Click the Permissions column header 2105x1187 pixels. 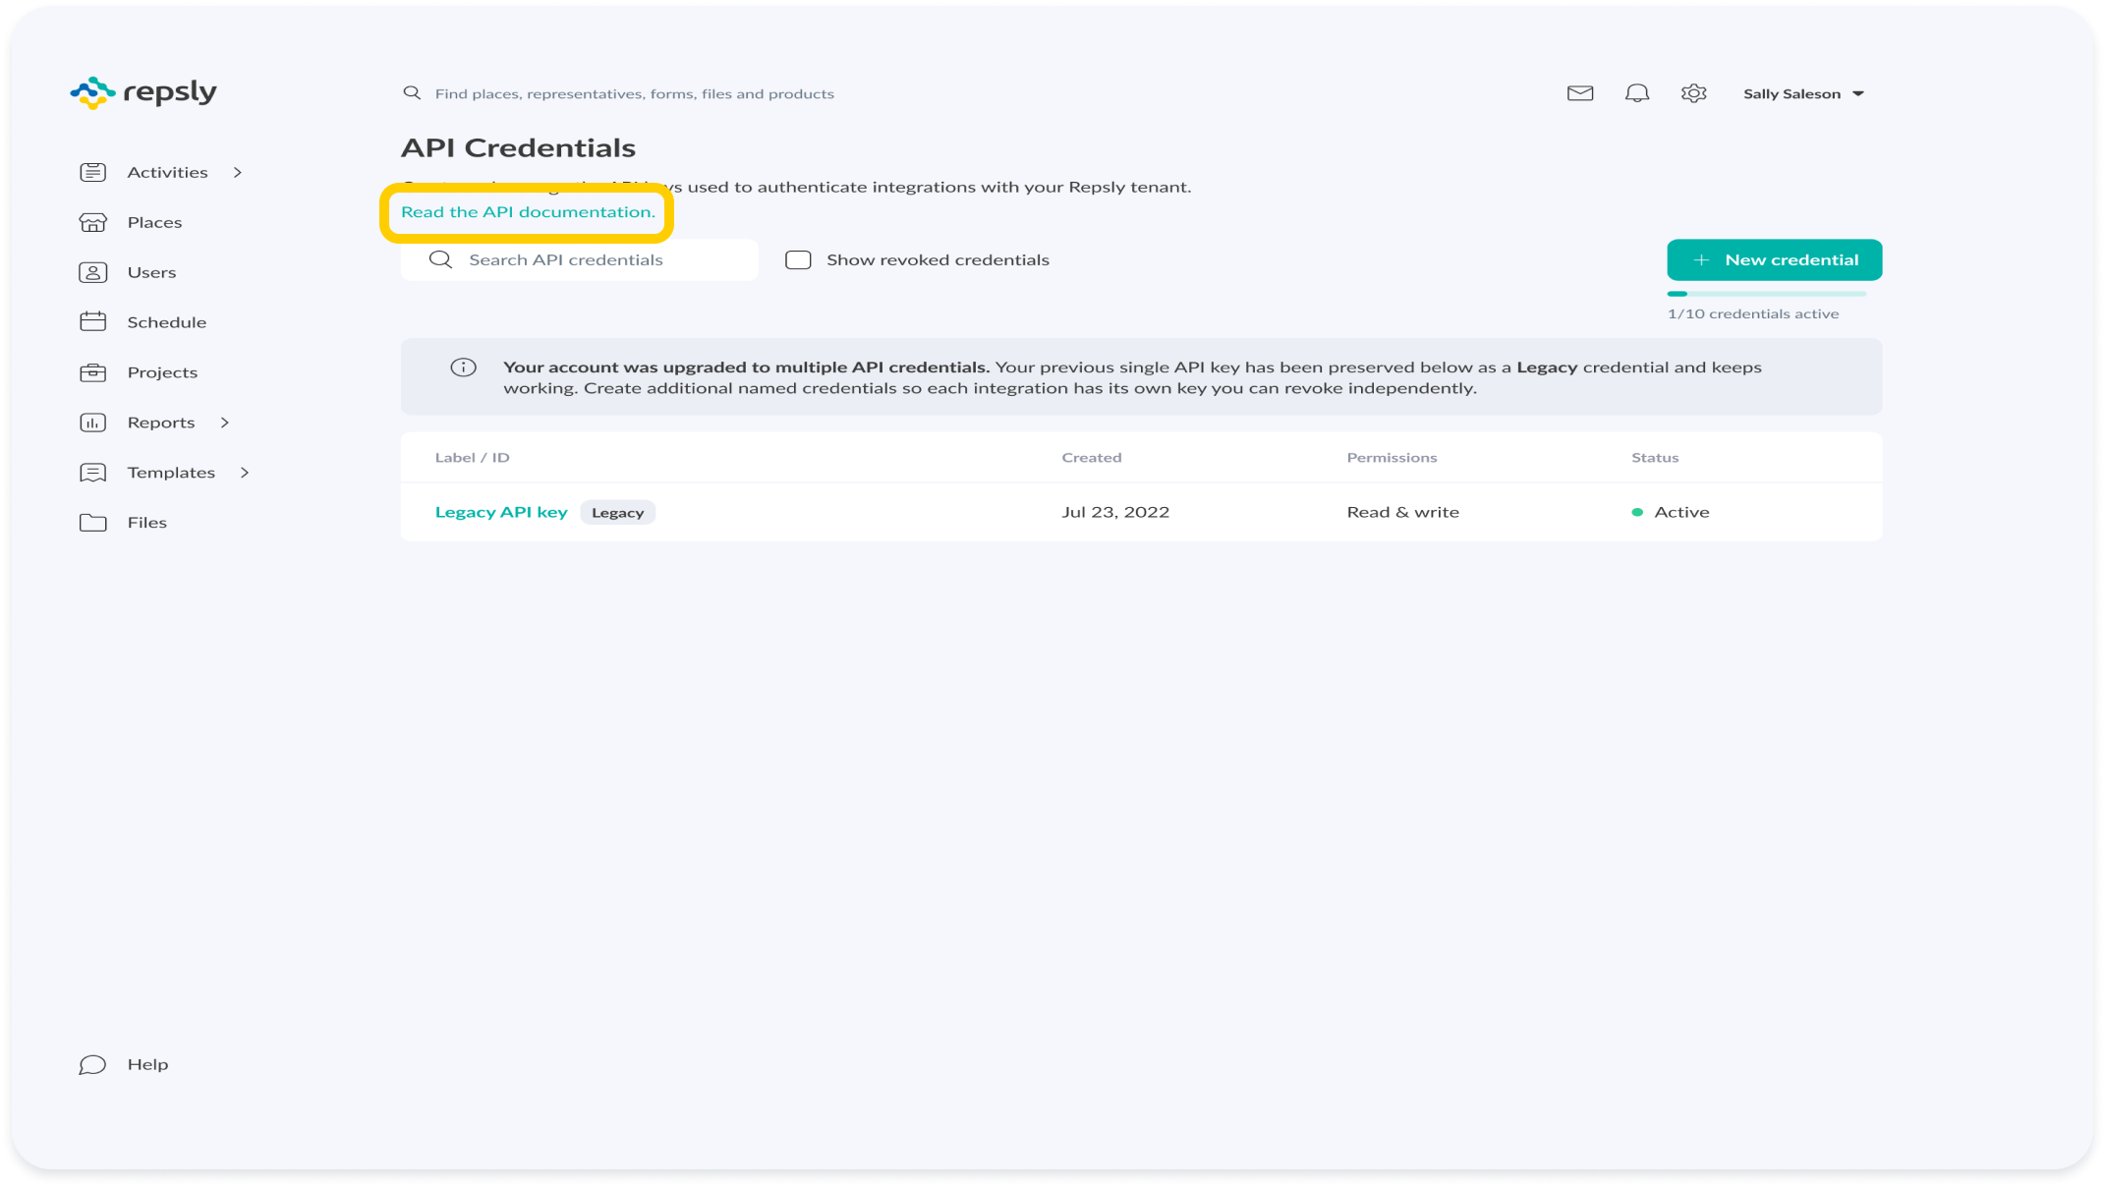[x=1392, y=458]
